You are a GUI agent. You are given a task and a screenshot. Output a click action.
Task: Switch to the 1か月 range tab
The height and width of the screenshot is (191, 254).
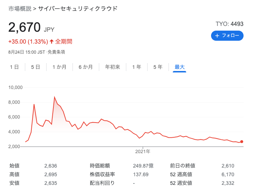pyautogui.click(x=59, y=67)
